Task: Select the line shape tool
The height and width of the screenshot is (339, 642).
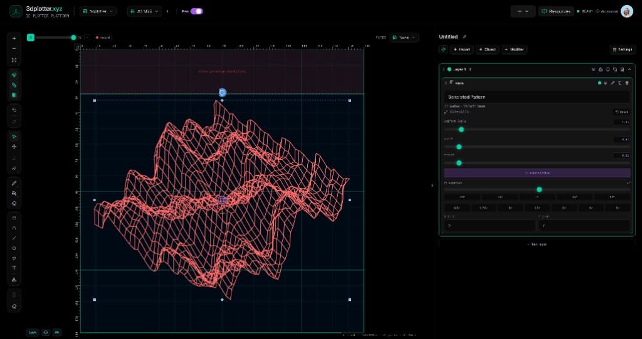Action: click(14, 238)
